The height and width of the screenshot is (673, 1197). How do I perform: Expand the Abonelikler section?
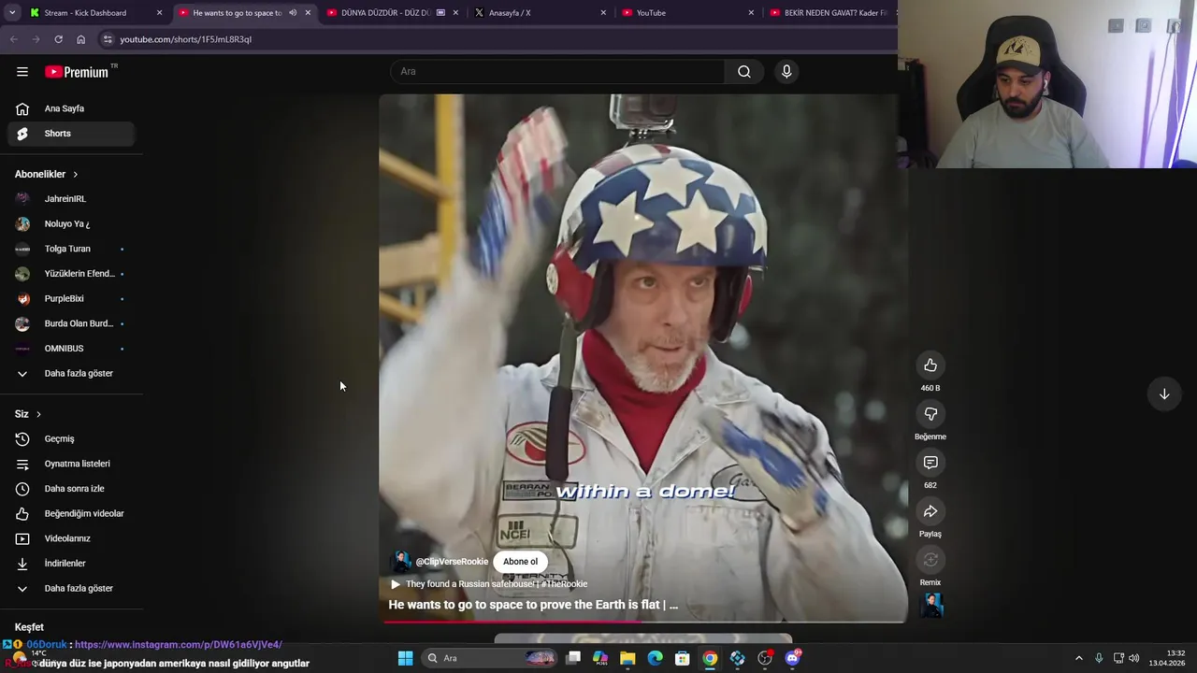click(x=47, y=174)
